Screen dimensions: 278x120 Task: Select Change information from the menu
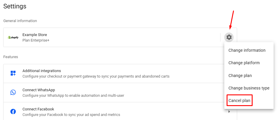click(x=247, y=50)
